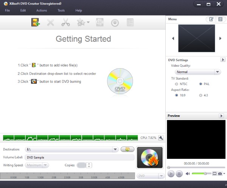Choose 16:9 aspect ratio
Screen dimensions: 227x188
click(176, 95)
